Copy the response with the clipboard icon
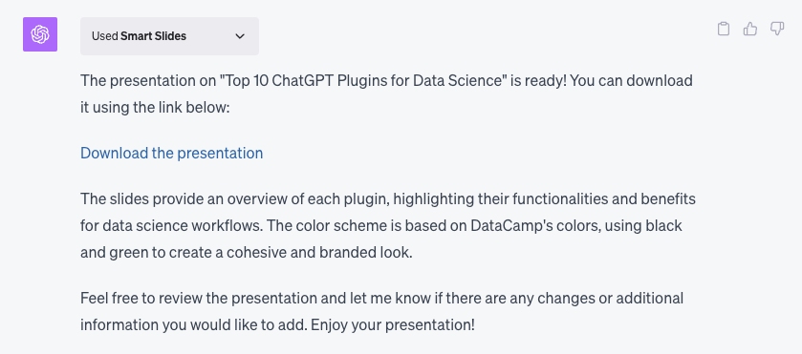The image size is (802, 354). (x=724, y=29)
